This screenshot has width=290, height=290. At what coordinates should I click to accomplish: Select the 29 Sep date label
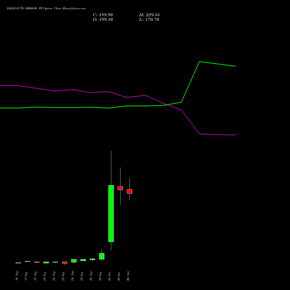click(x=100, y=275)
